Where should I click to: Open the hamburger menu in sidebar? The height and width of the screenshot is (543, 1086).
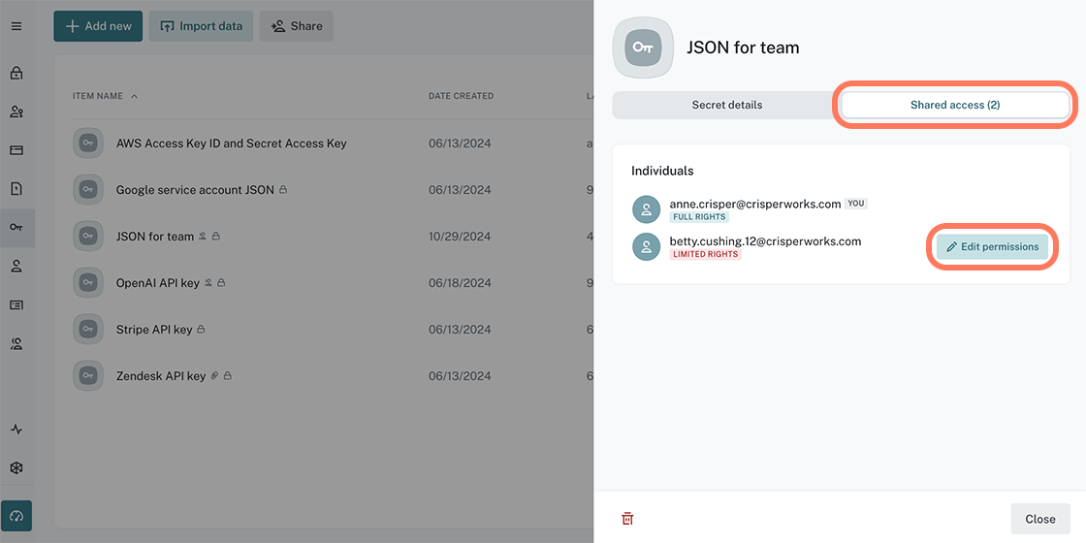coord(16,26)
